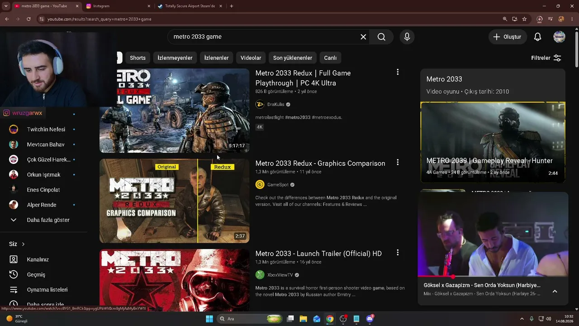Filter results by Canlı chip
This screenshot has height=326, width=579.
tap(330, 58)
